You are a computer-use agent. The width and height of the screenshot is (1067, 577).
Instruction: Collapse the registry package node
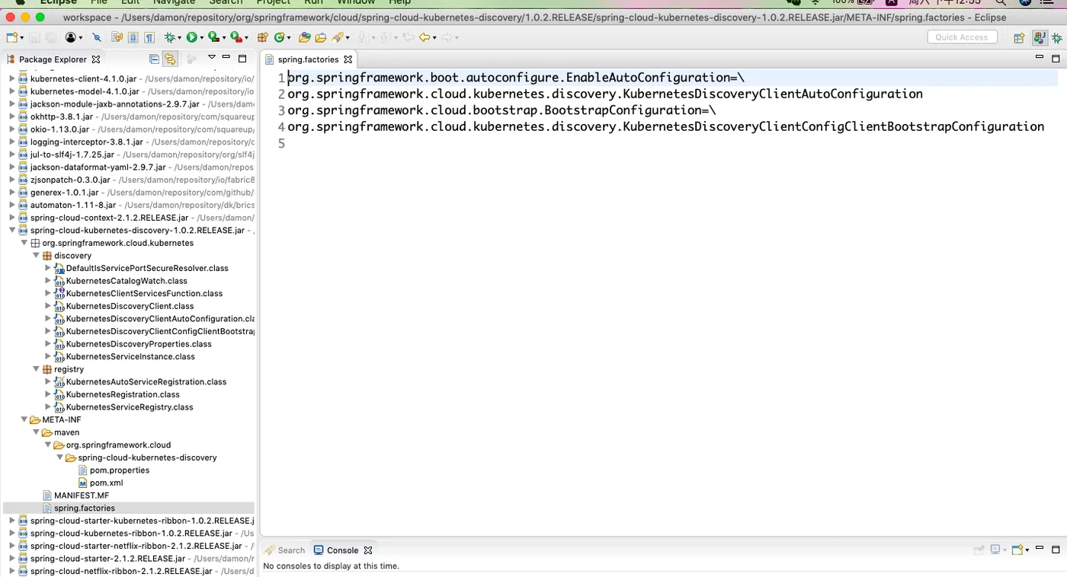click(x=36, y=369)
